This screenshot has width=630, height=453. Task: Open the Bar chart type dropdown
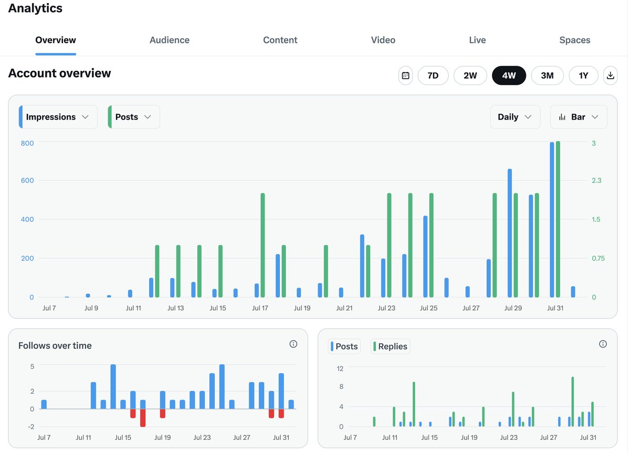click(x=579, y=117)
